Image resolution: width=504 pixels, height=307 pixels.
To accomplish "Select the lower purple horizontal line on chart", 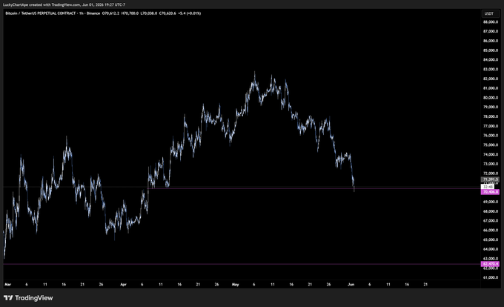I will point(241,264).
